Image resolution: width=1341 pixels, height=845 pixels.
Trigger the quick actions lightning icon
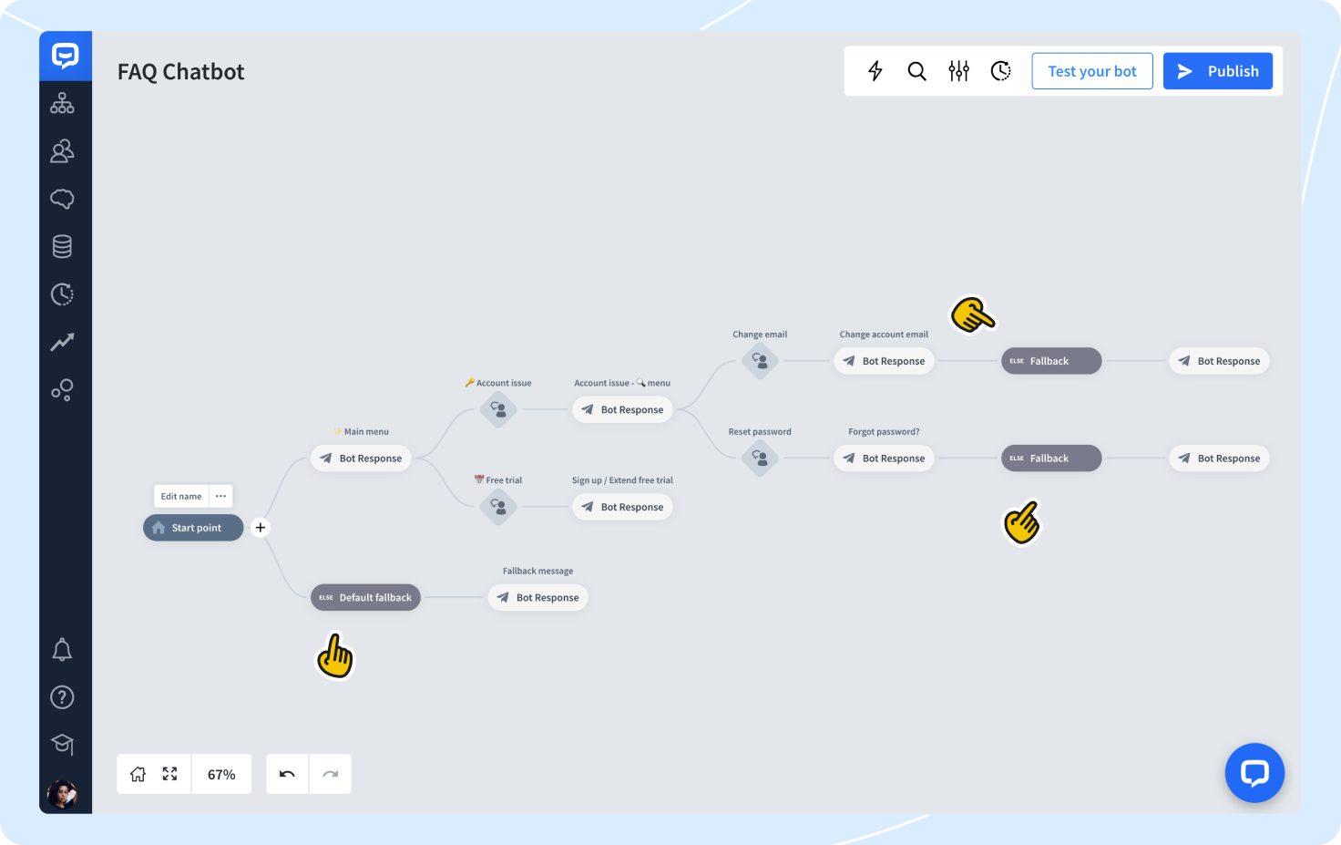[x=875, y=70]
